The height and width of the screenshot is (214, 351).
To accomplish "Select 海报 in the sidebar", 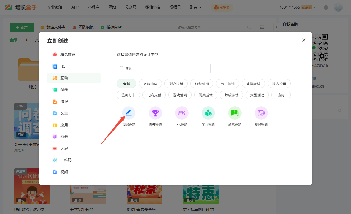I will click(x=64, y=102).
